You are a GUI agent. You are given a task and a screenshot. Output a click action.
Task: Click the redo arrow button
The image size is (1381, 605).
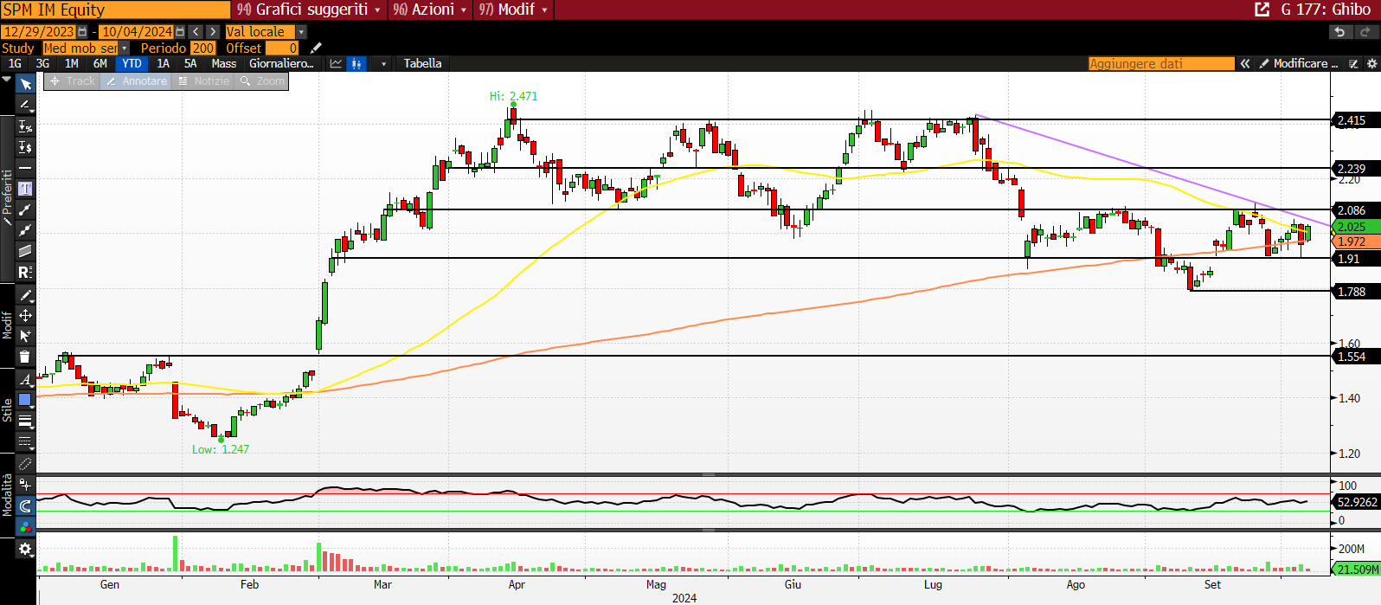coord(1365,32)
